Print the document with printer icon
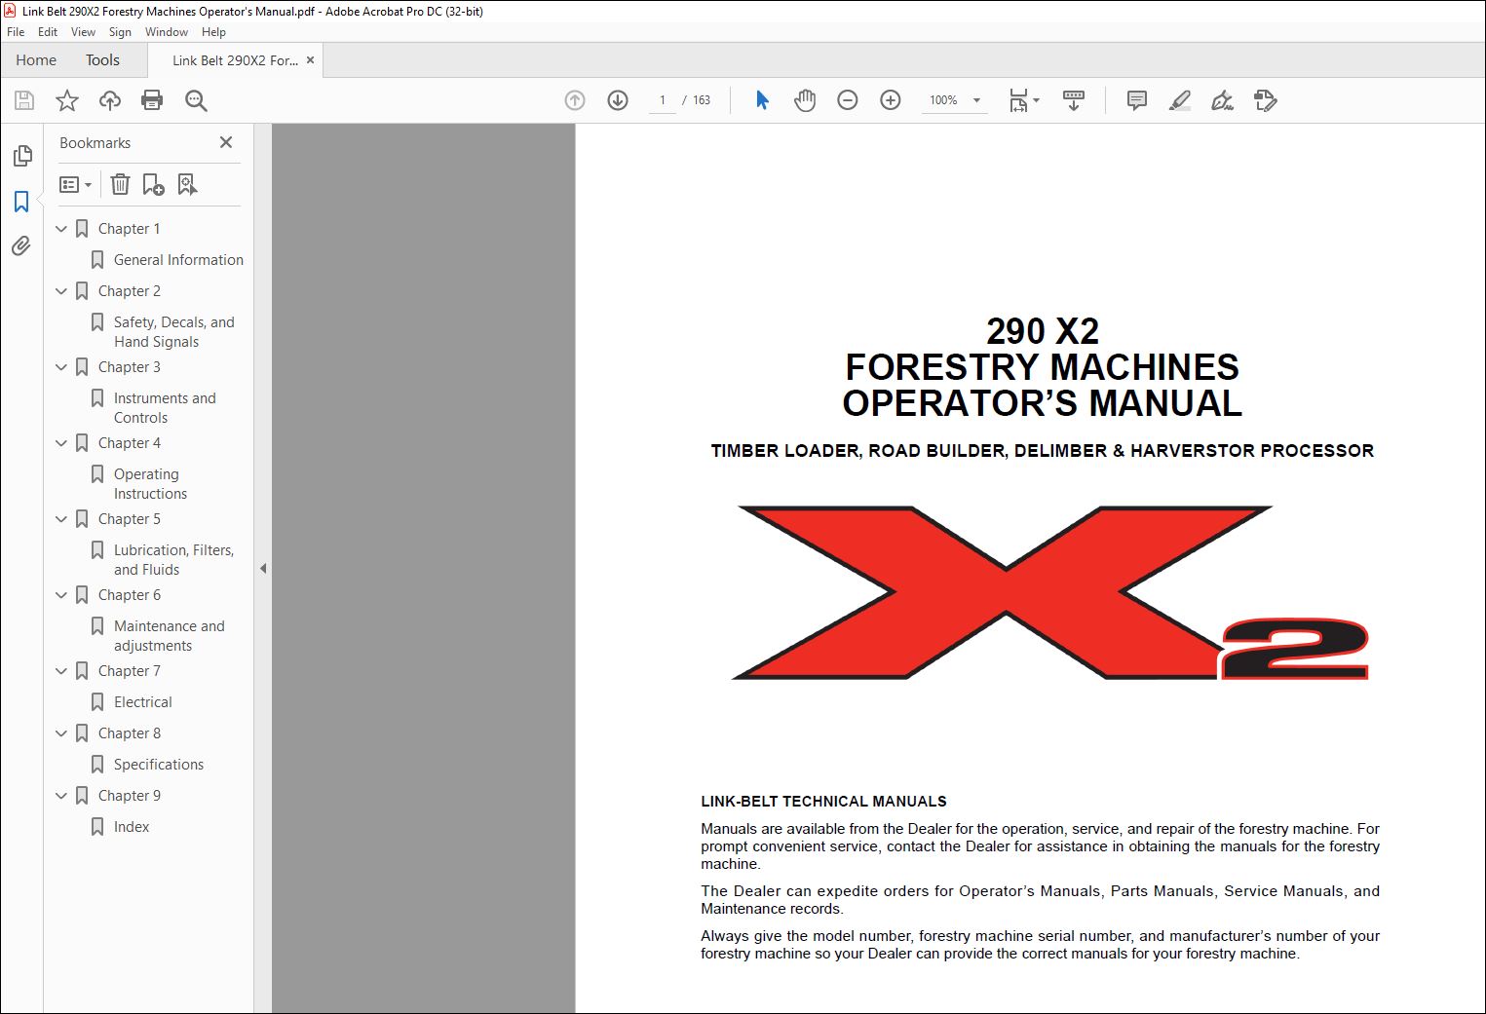 pyautogui.click(x=152, y=100)
